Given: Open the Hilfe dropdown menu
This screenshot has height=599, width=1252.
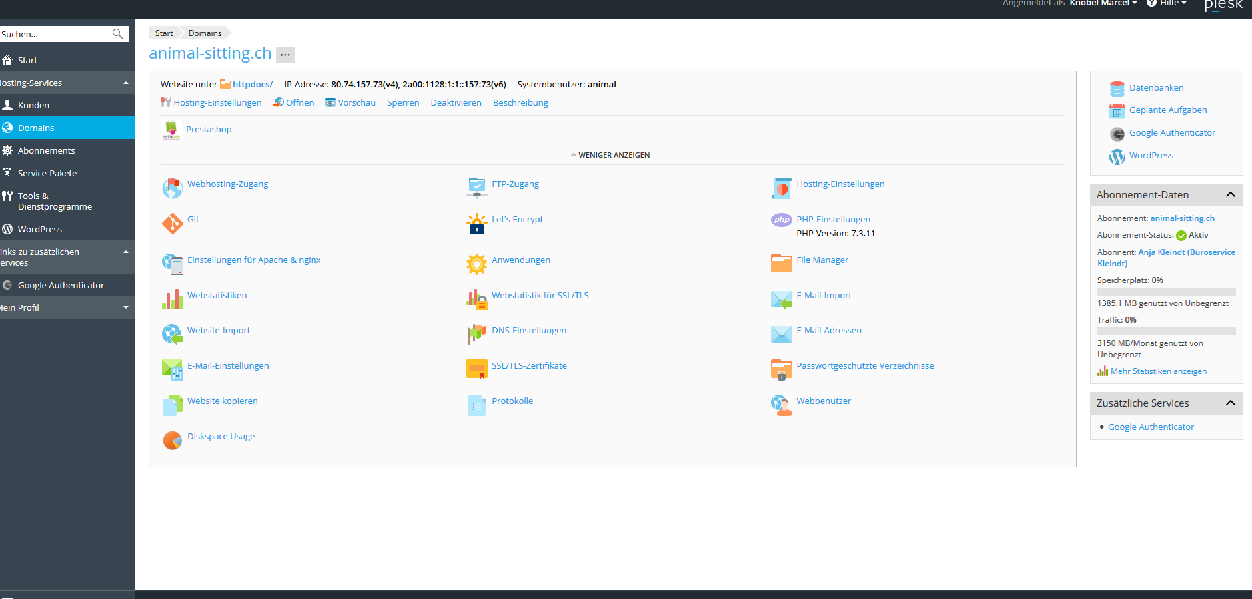Looking at the screenshot, I should [x=1167, y=3].
